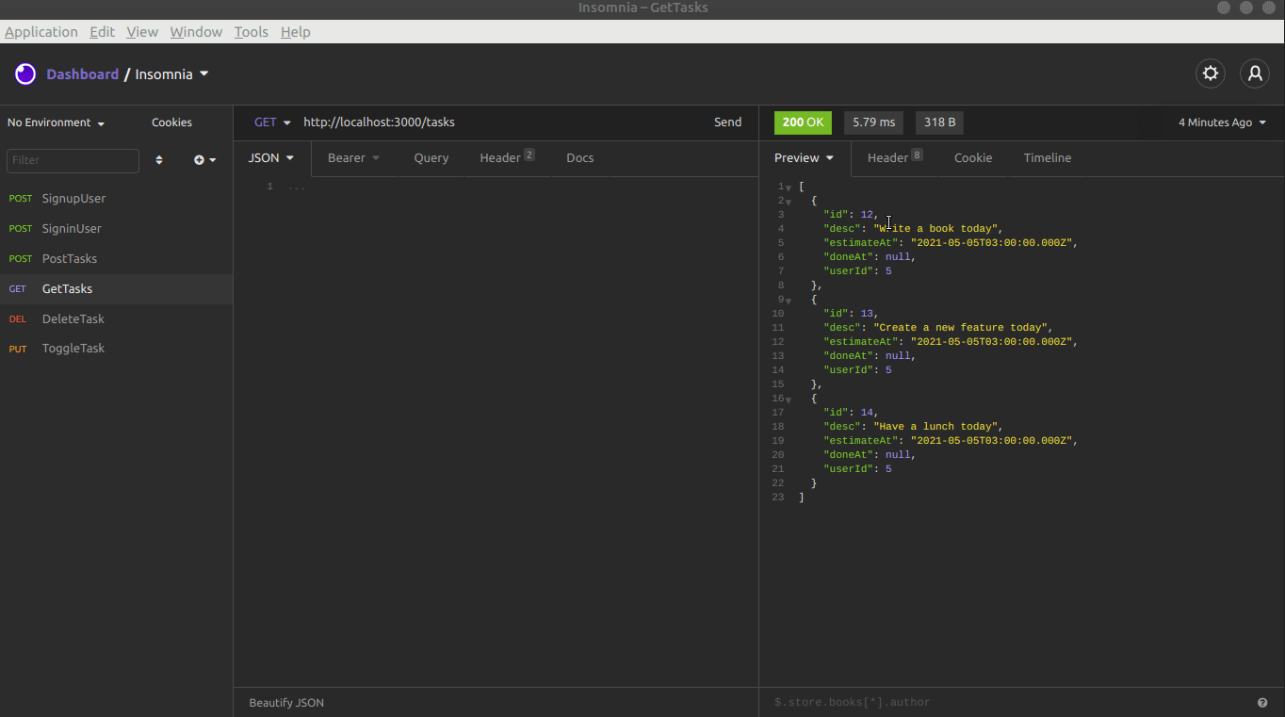Viewport: 1285px width, 717px height.
Task: Open the Tools menu
Action: point(251,31)
